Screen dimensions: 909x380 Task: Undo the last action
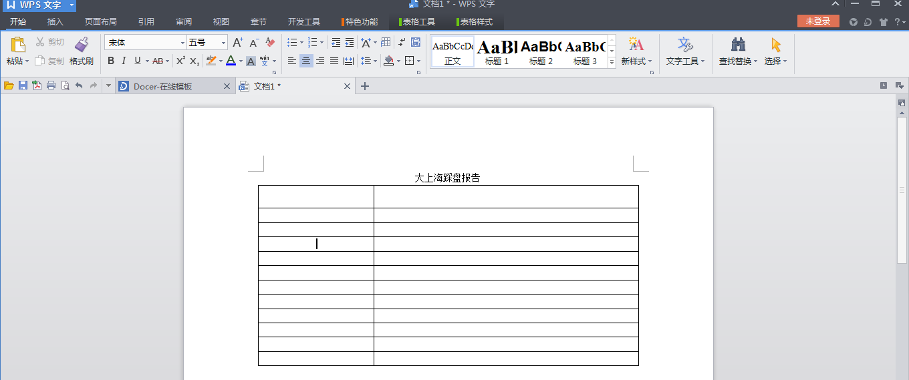click(79, 85)
